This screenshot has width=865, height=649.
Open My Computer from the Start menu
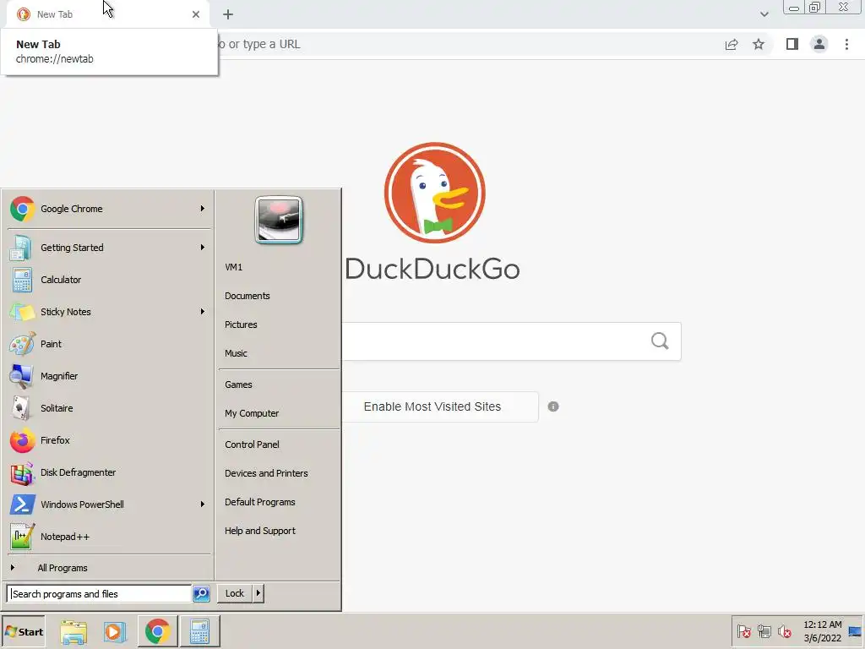tap(252, 413)
